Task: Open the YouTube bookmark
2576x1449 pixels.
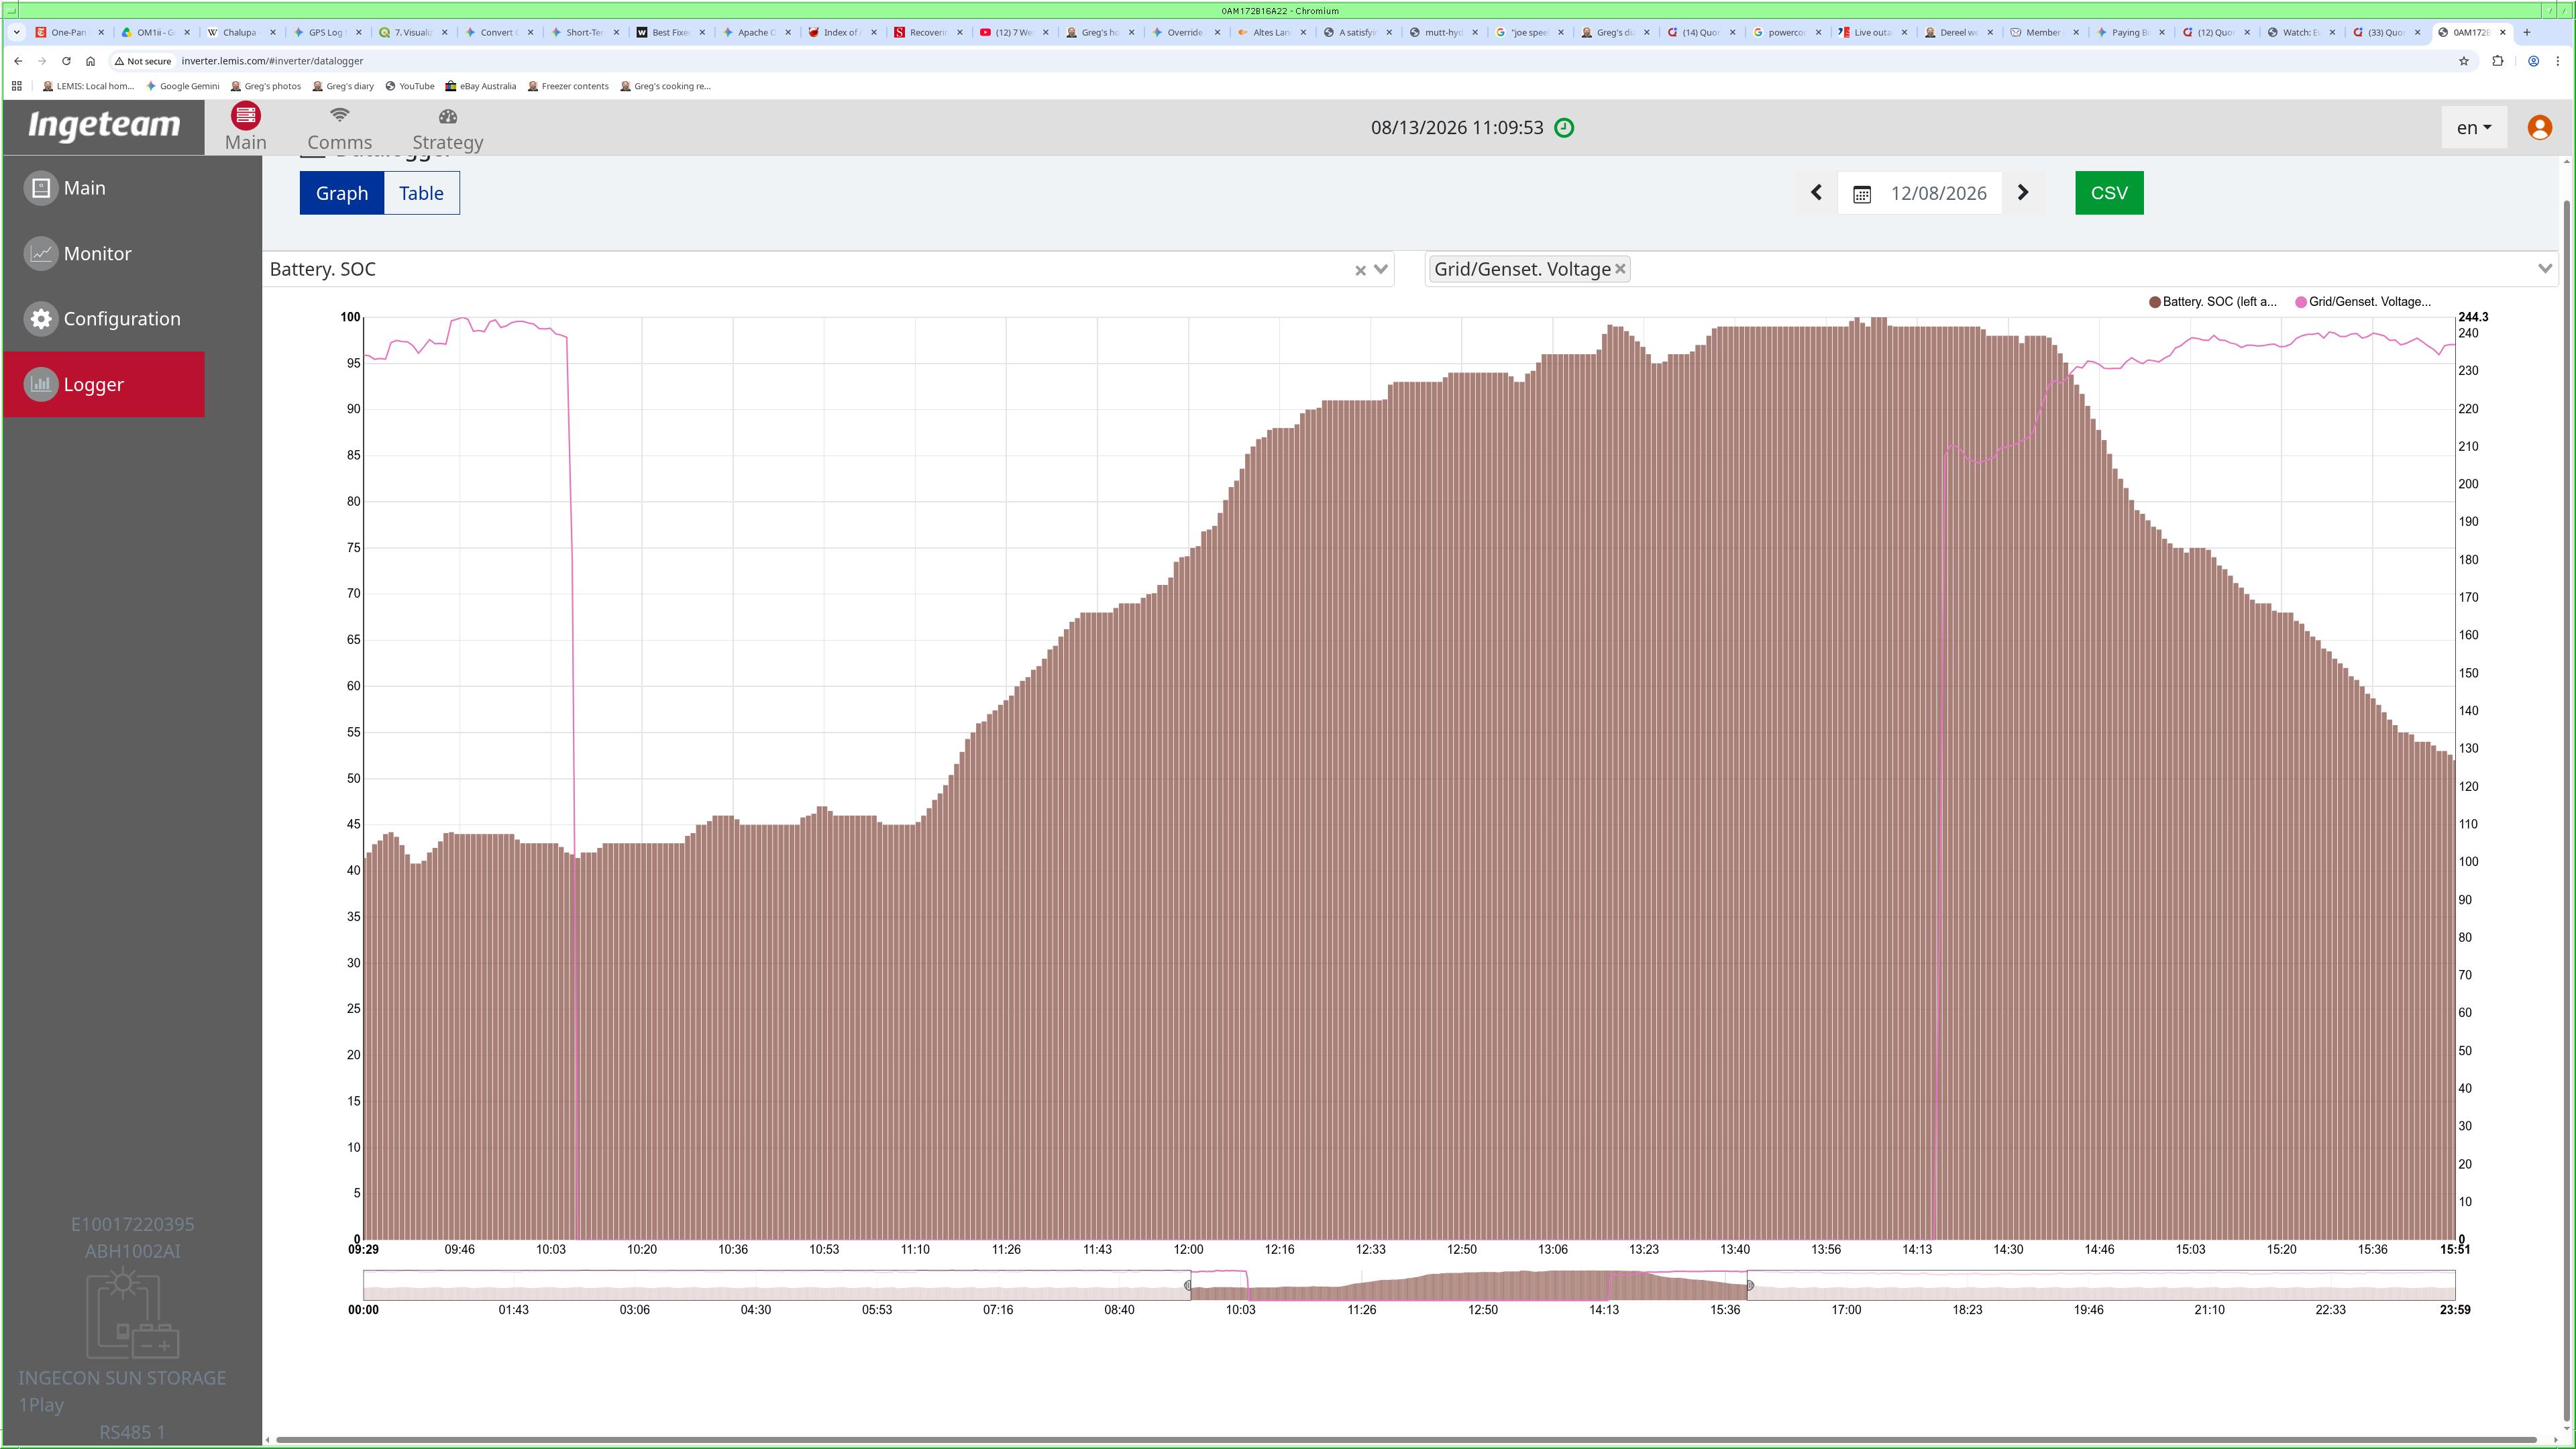Action: pyautogui.click(x=410, y=86)
